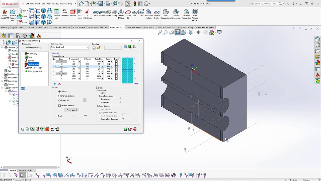Click the SolidWorks Home icon

tap(81, 4)
